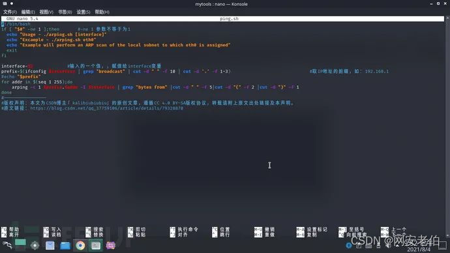This screenshot has height=253, width=450.
Task: Click the blue update notifier tray icon
Action: (349, 246)
